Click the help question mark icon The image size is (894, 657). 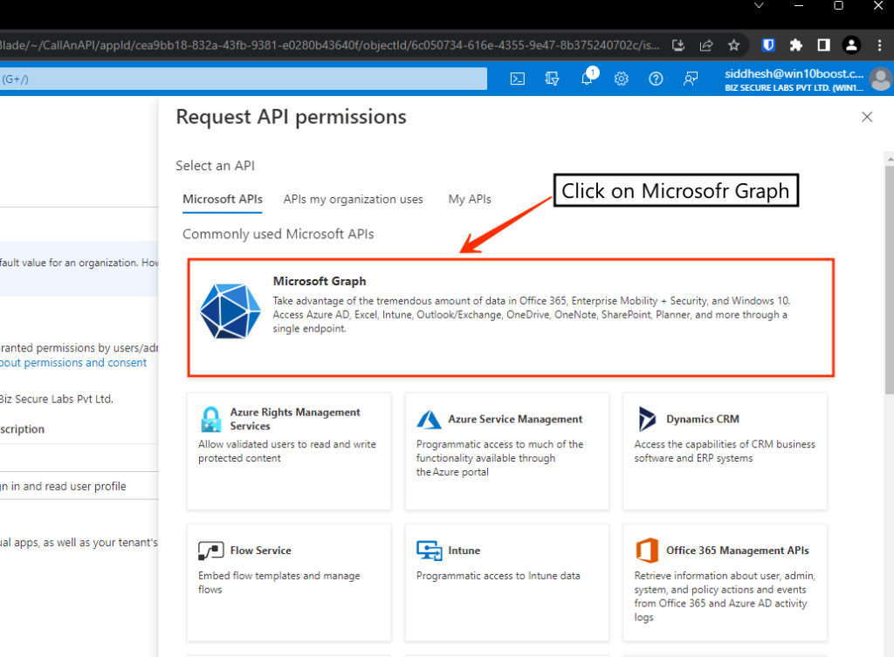click(x=656, y=79)
